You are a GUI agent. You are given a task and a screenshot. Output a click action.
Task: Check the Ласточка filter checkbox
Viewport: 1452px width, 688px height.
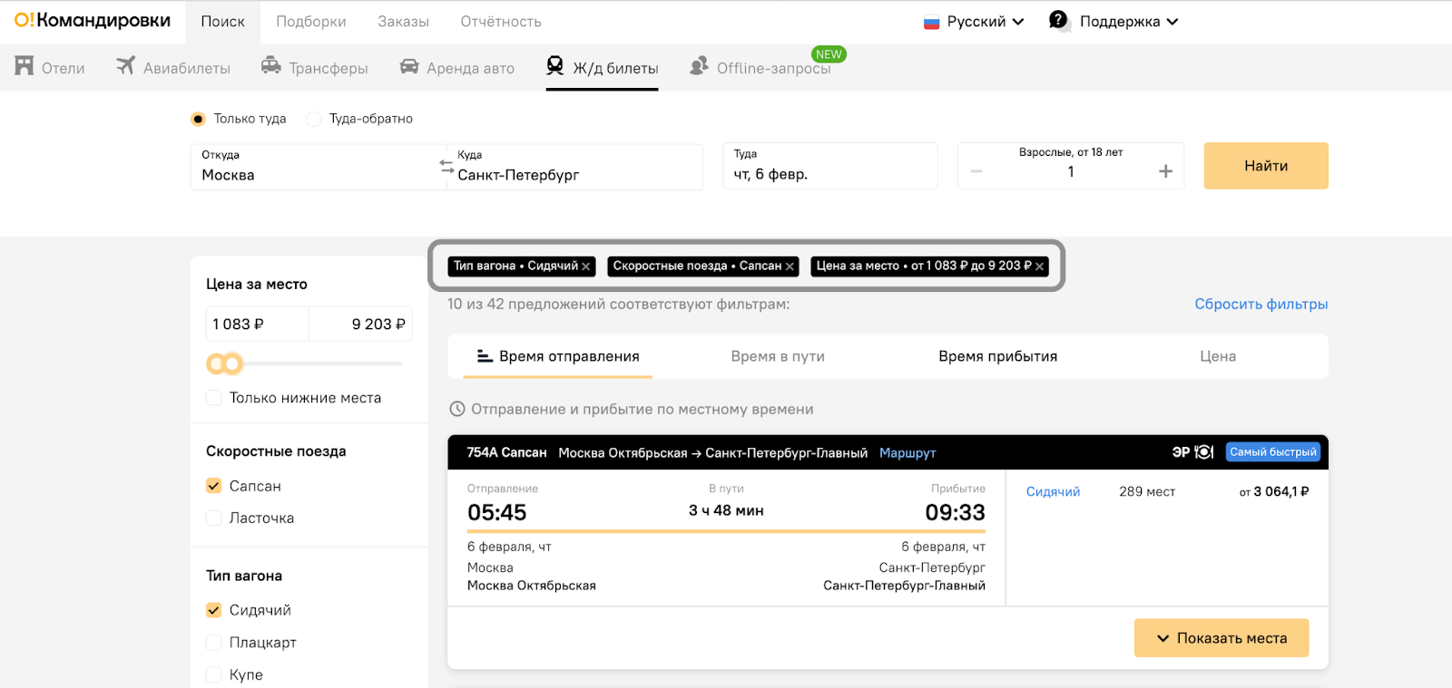214,518
